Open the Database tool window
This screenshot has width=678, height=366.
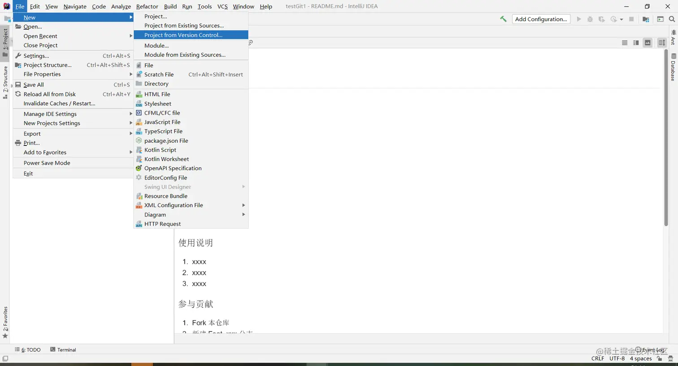tap(674, 68)
